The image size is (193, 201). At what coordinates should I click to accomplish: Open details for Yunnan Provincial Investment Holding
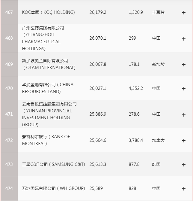pos(184,115)
